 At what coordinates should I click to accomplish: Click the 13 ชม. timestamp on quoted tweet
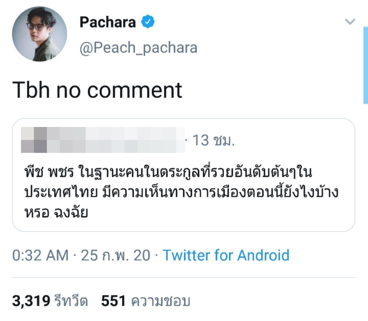click(214, 140)
